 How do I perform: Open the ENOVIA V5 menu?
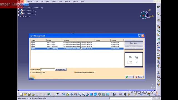[30, 1]
